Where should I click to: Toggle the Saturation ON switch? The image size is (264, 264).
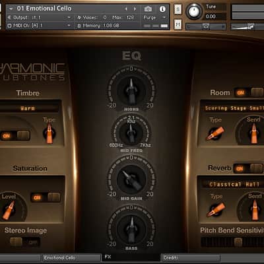(46, 197)
